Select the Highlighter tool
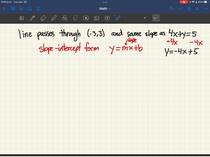This screenshot has width=210, height=157. 54,18
